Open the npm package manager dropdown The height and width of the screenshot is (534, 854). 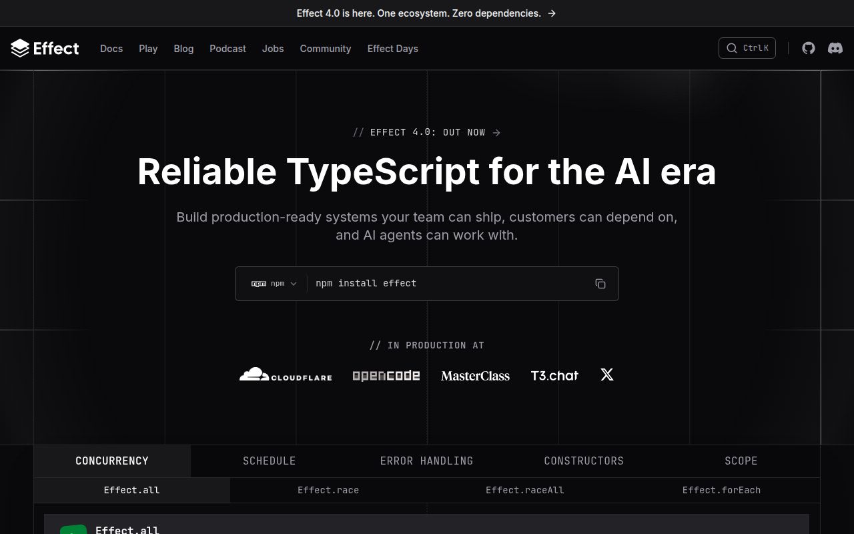pyautogui.click(x=274, y=284)
